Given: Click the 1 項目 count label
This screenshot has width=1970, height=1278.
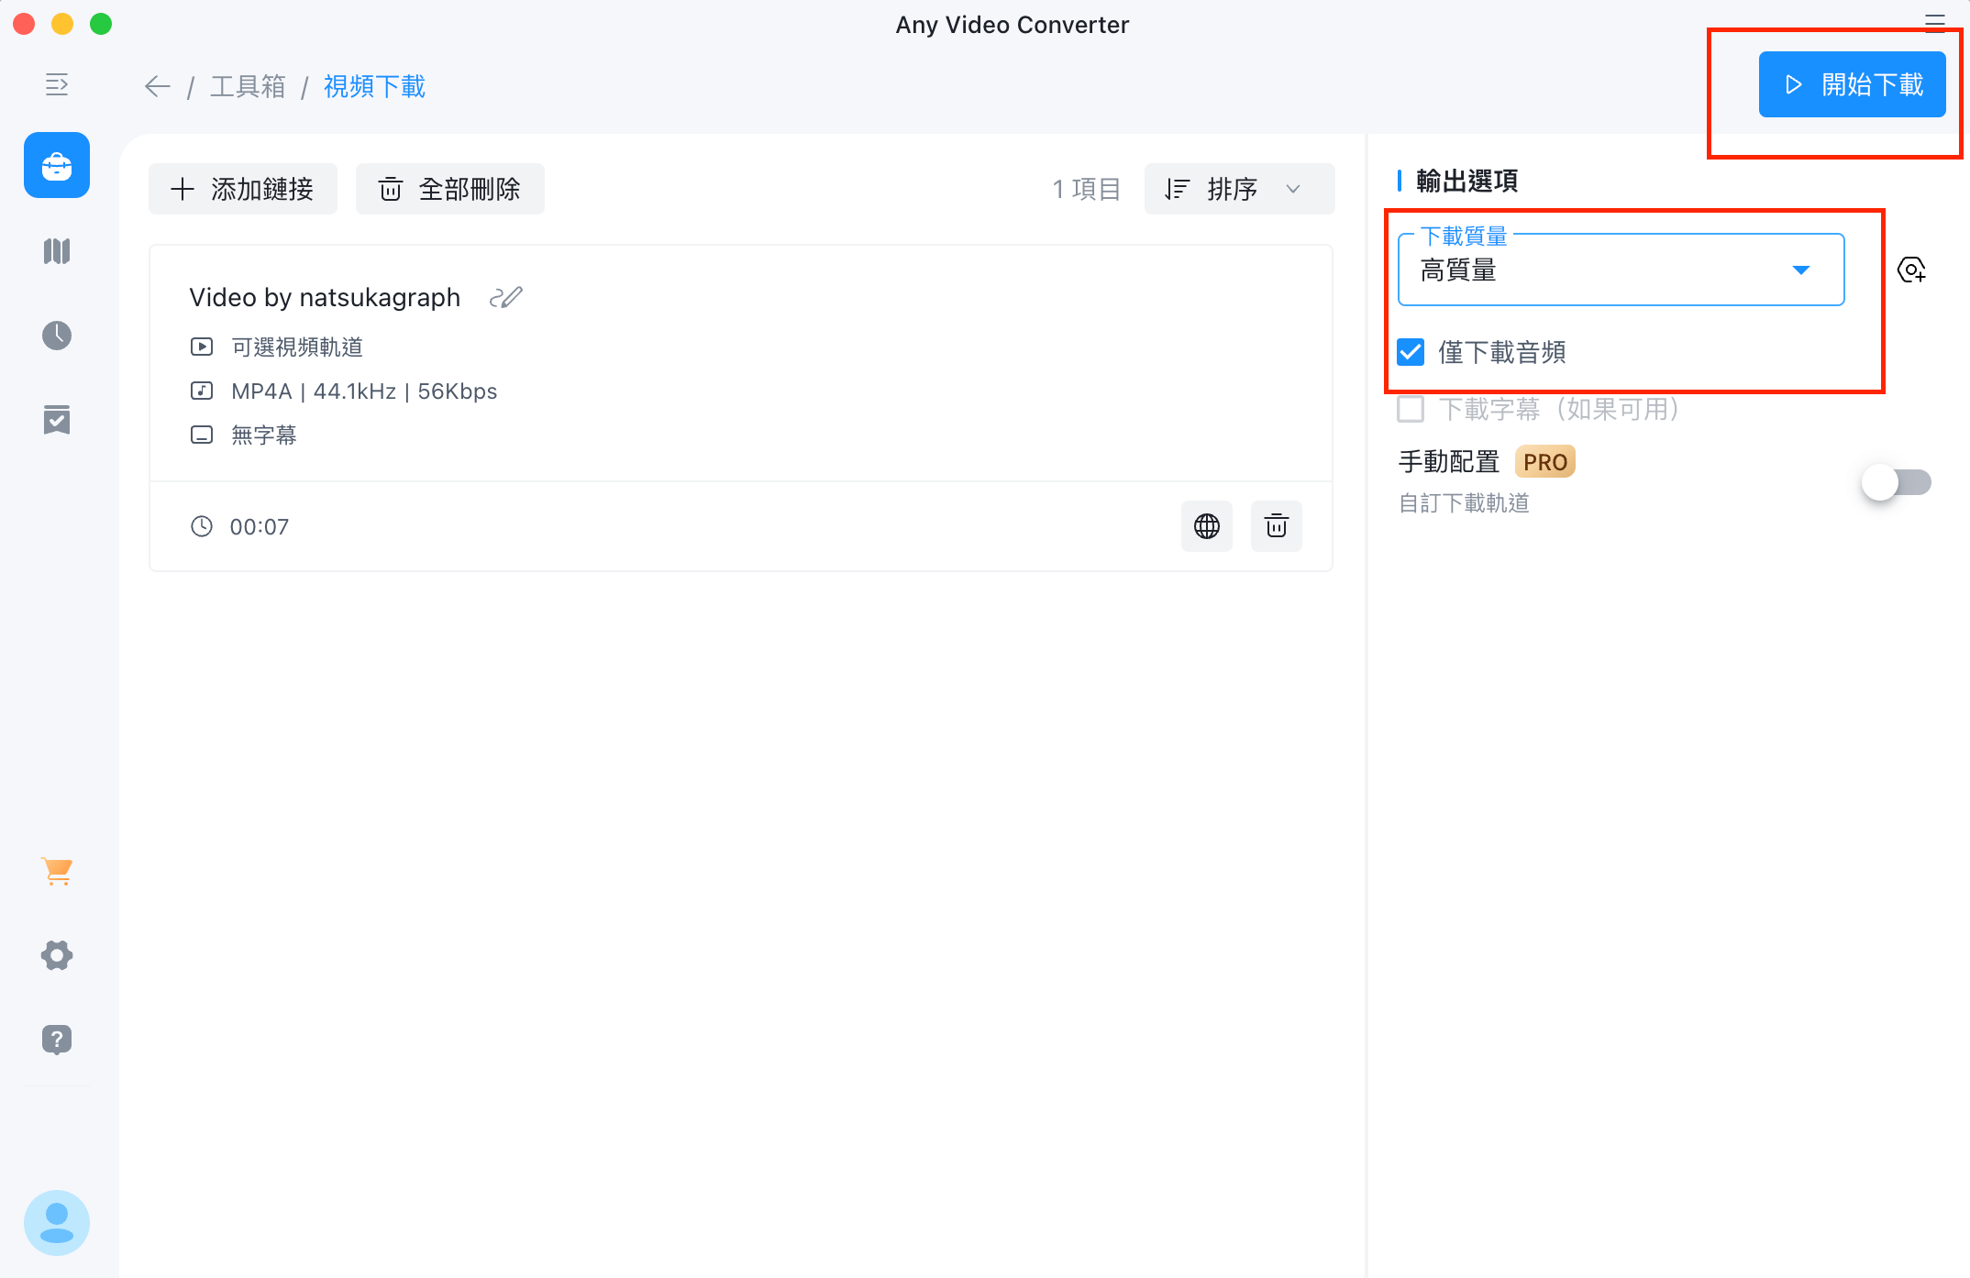Looking at the screenshot, I should pyautogui.click(x=1086, y=189).
